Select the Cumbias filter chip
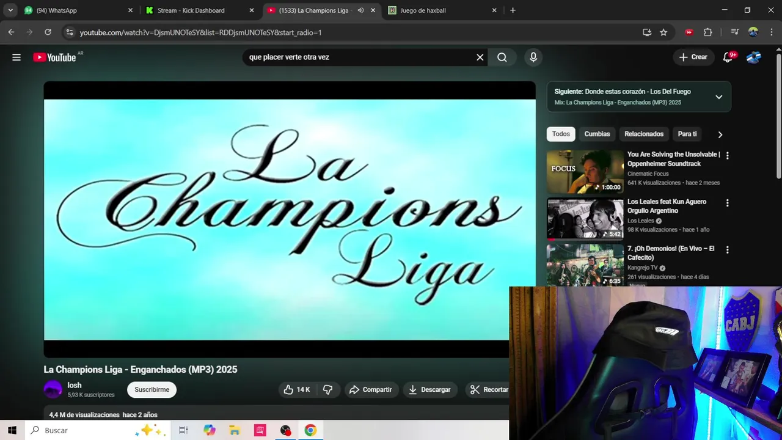Image resolution: width=782 pixels, height=440 pixels. coord(597,134)
